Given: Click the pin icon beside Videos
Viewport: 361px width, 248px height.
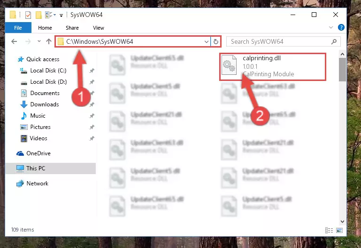Looking at the screenshot, I should tap(92, 138).
